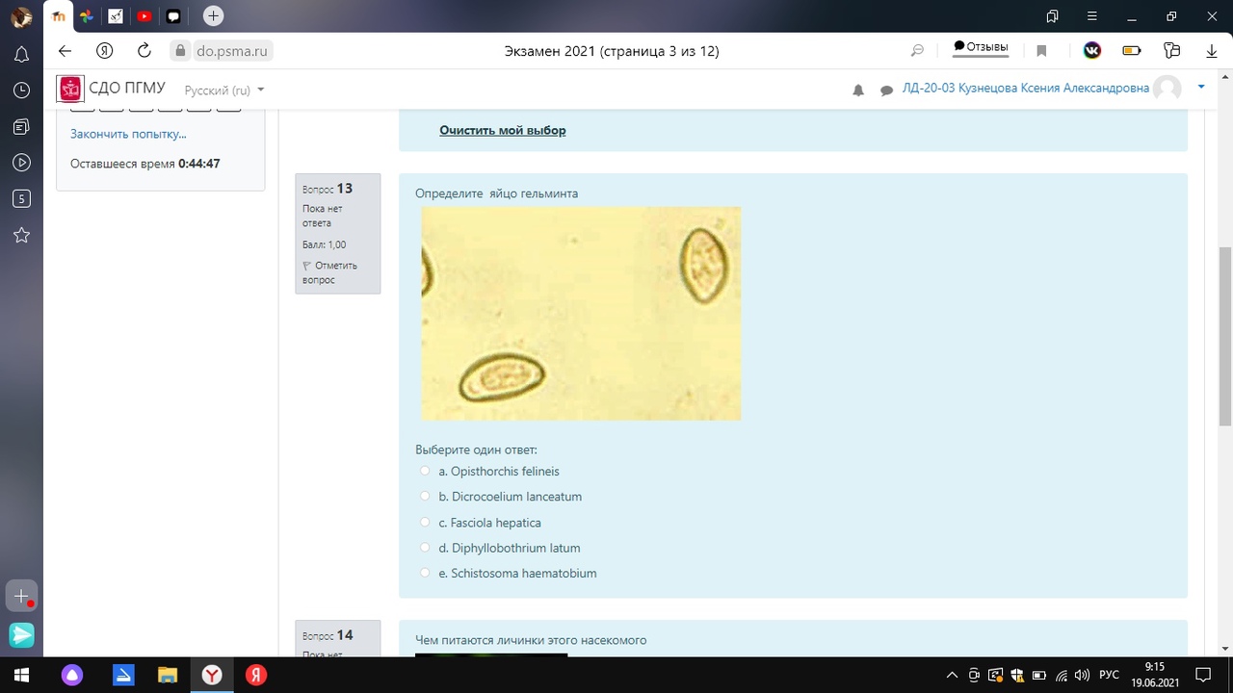The image size is (1233, 693).
Task: Switch to the pinwheel-icon tab
Action: 87,15
